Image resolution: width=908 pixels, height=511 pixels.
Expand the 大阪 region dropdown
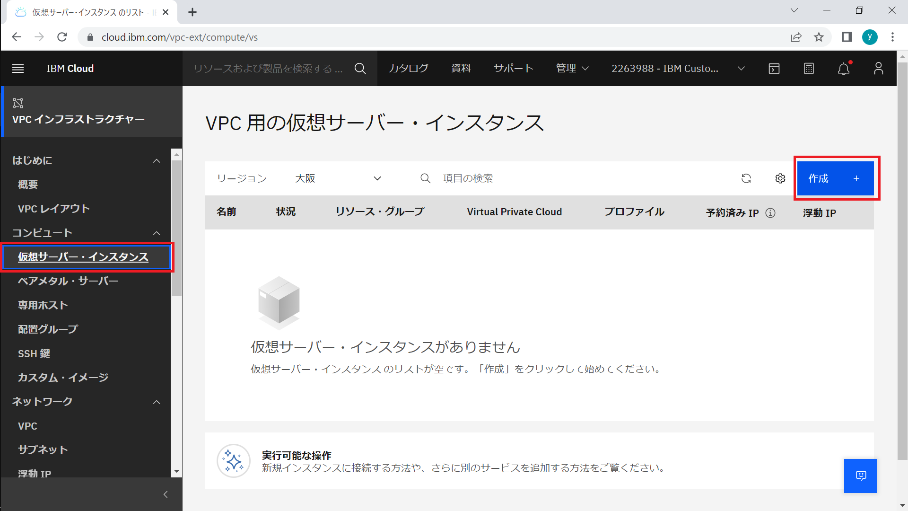(338, 178)
